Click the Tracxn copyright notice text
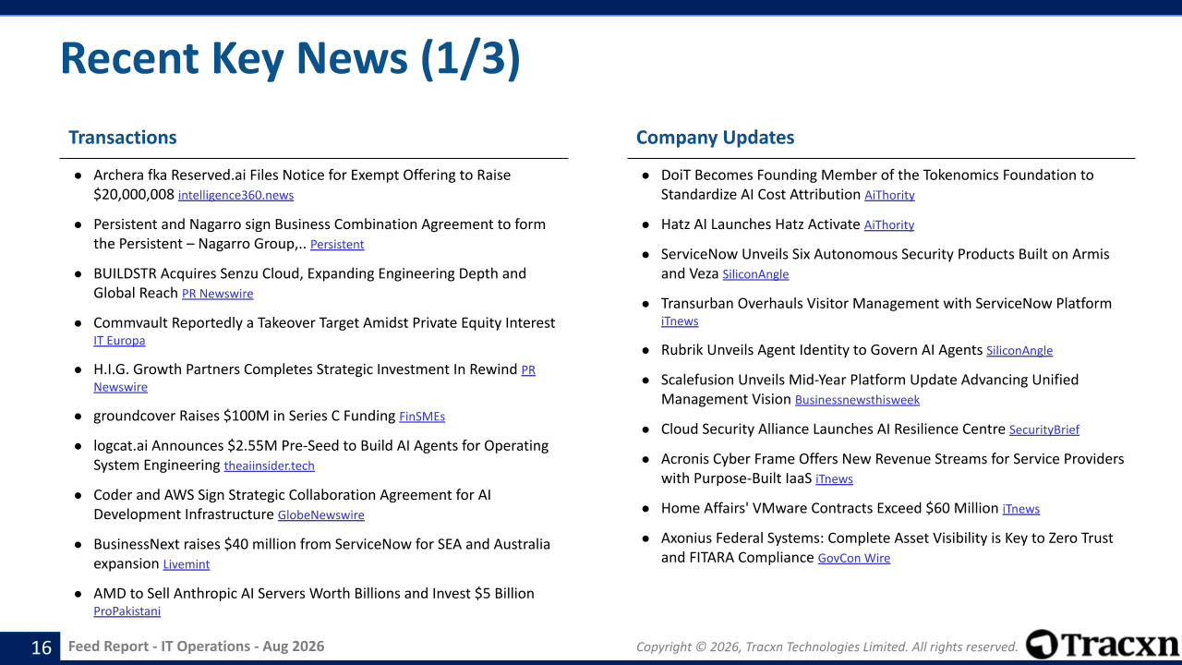 [827, 647]
